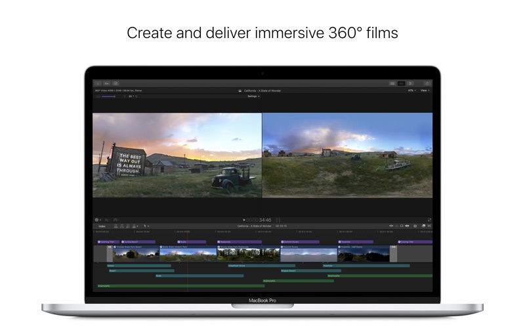
Task: Click the keyword editor key icon
Action: click(x=106, y=83)
